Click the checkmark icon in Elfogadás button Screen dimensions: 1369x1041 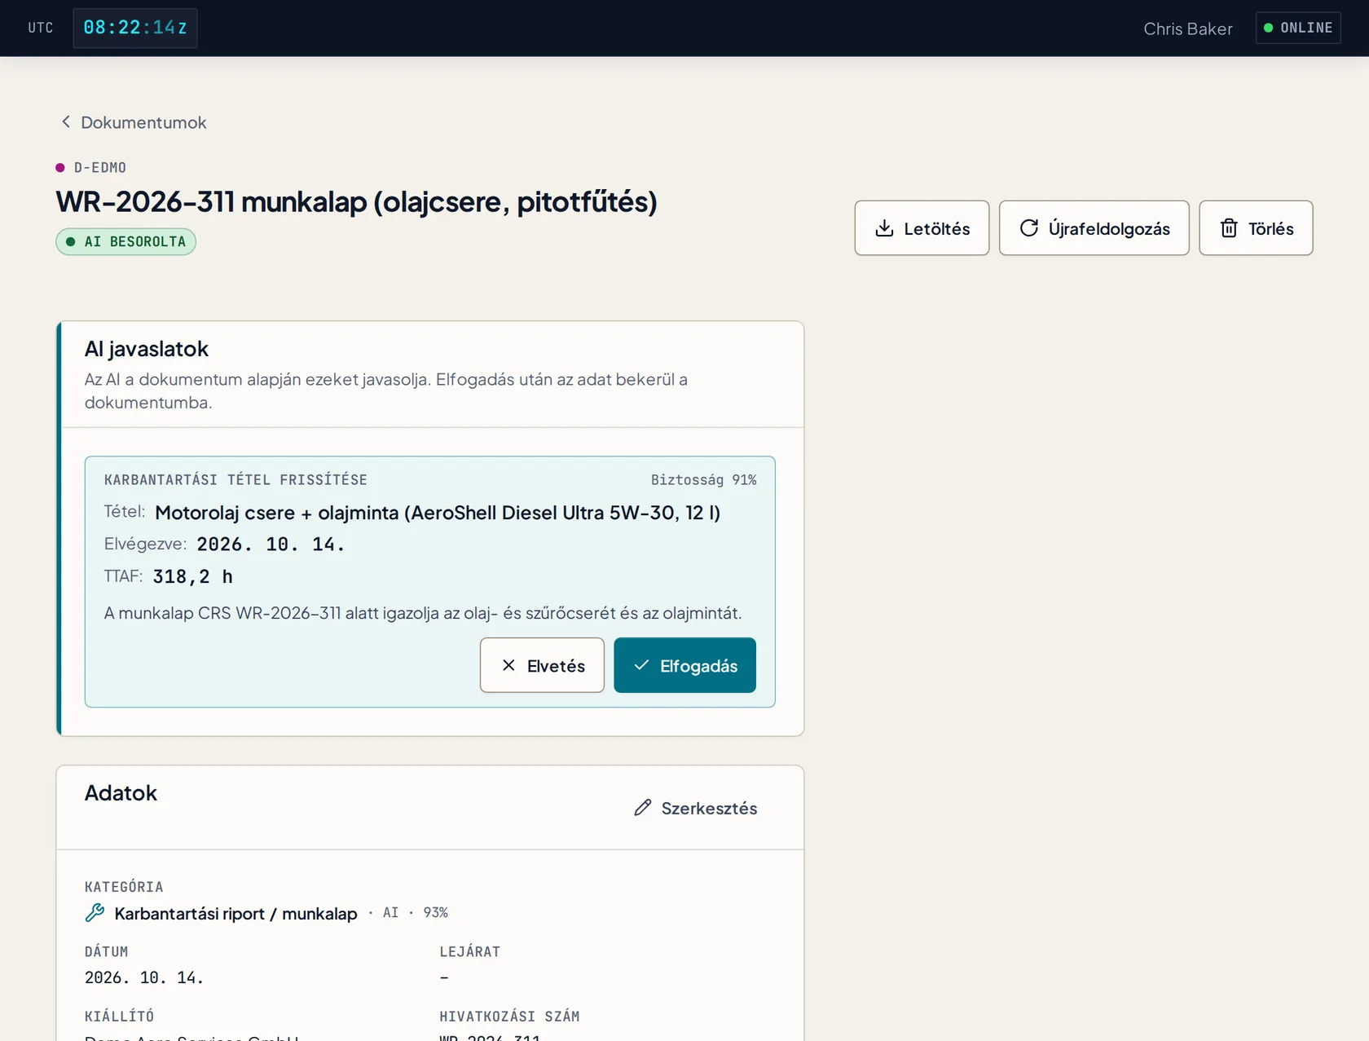641,665
